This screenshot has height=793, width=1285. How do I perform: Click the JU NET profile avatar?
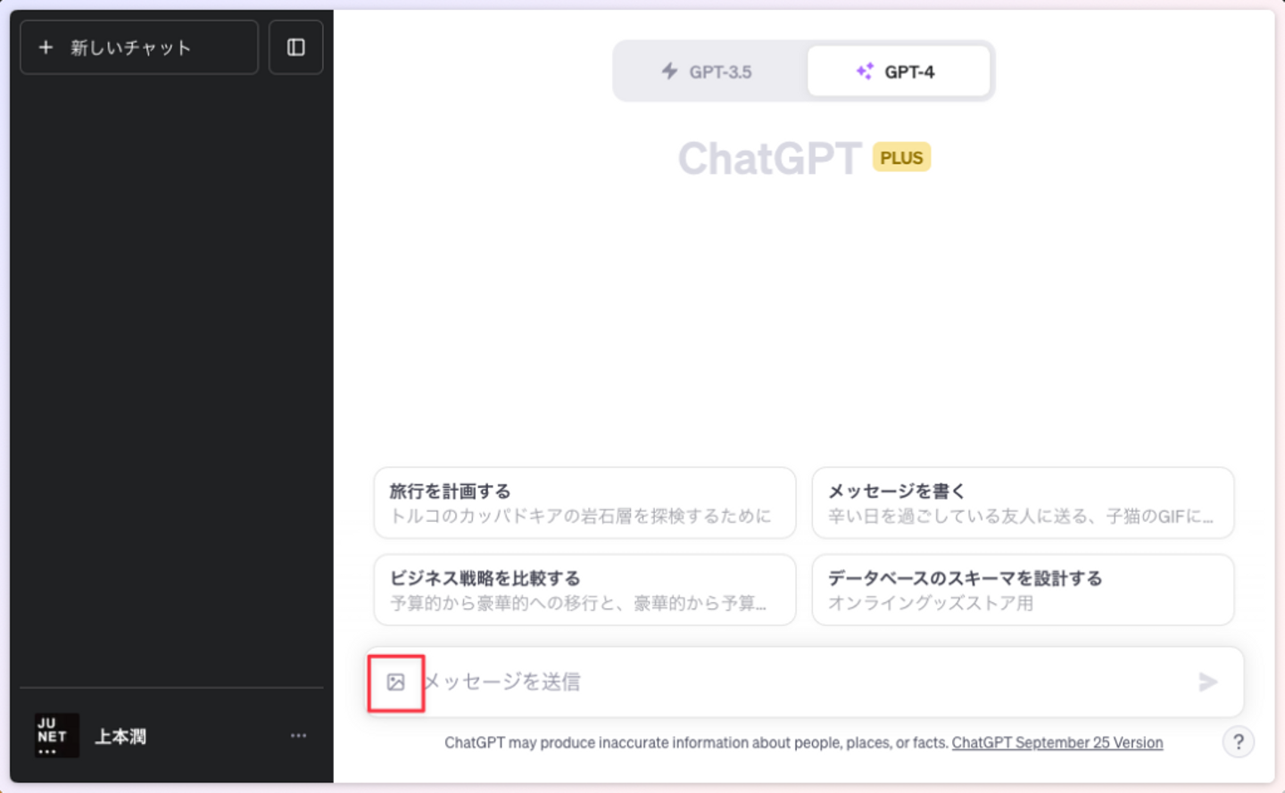(57, 736)
